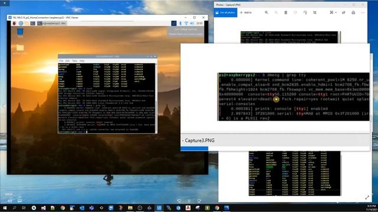Open the See more ellipsis in Photos
This screenshot has height=212, width=378.
point(363,12)
